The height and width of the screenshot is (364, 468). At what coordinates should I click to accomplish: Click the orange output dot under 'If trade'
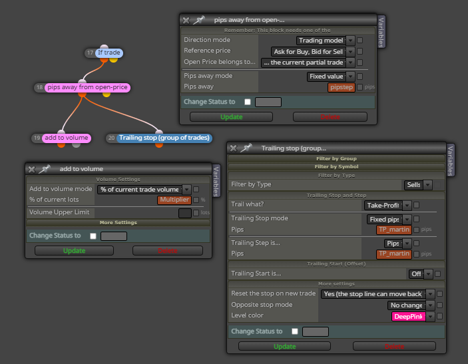(104, 60)
